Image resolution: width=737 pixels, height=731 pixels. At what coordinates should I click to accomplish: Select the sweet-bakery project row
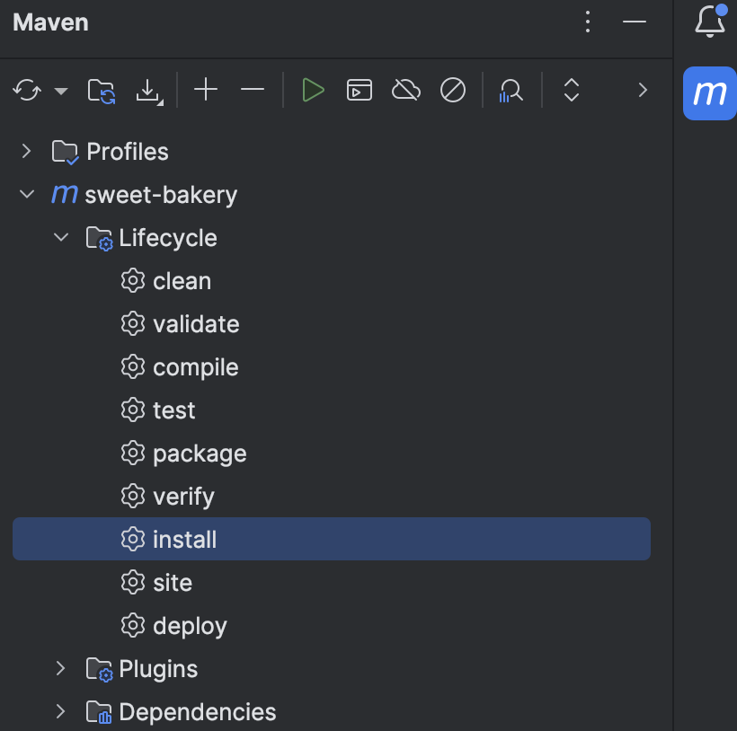[x=332, y=194]
